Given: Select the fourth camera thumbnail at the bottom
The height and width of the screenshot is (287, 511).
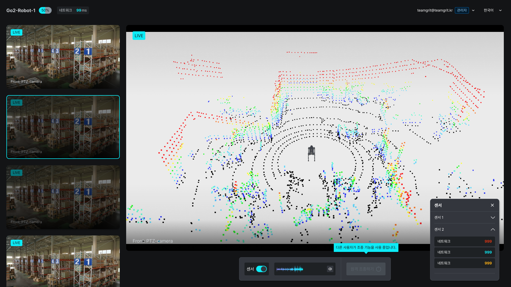Looking at the screenshot, I should 63,262.
